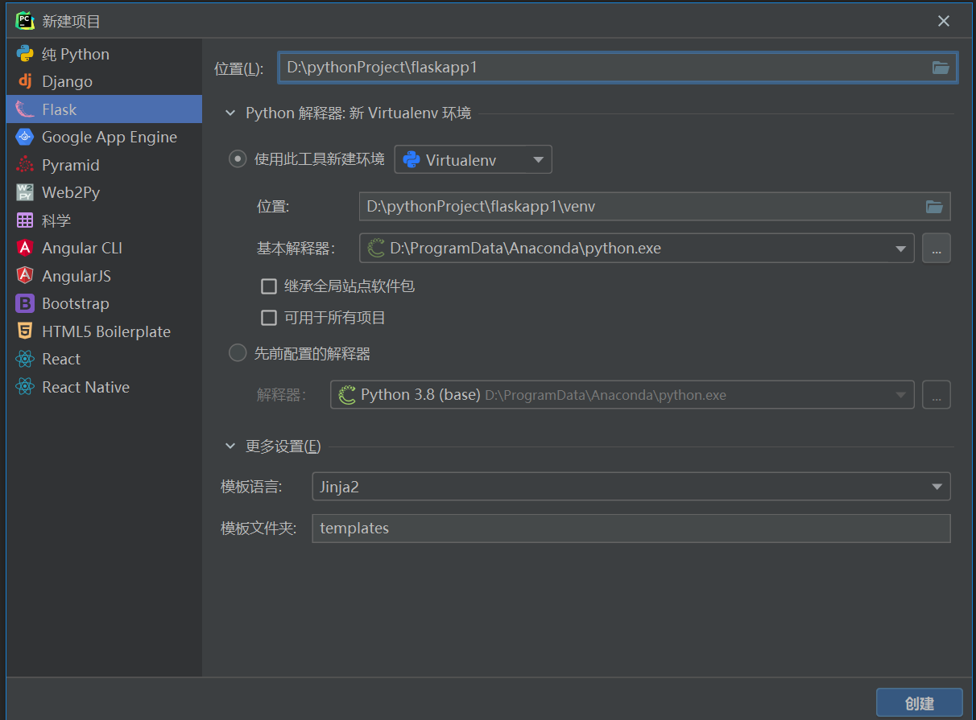Viewport: 976px width, 720px height.
Task: Choose the Web2Py project icon
Action: (25, 192)
